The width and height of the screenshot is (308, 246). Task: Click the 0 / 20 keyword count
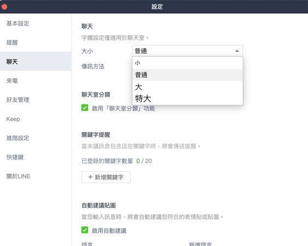(144, 161)
